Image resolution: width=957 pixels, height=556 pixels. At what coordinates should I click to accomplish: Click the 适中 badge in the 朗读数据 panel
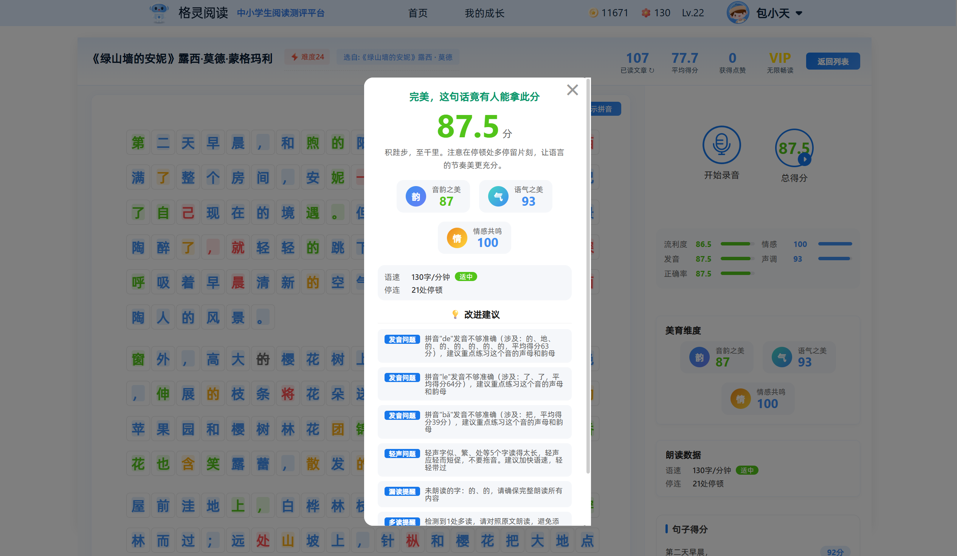(x=747, y=470)
